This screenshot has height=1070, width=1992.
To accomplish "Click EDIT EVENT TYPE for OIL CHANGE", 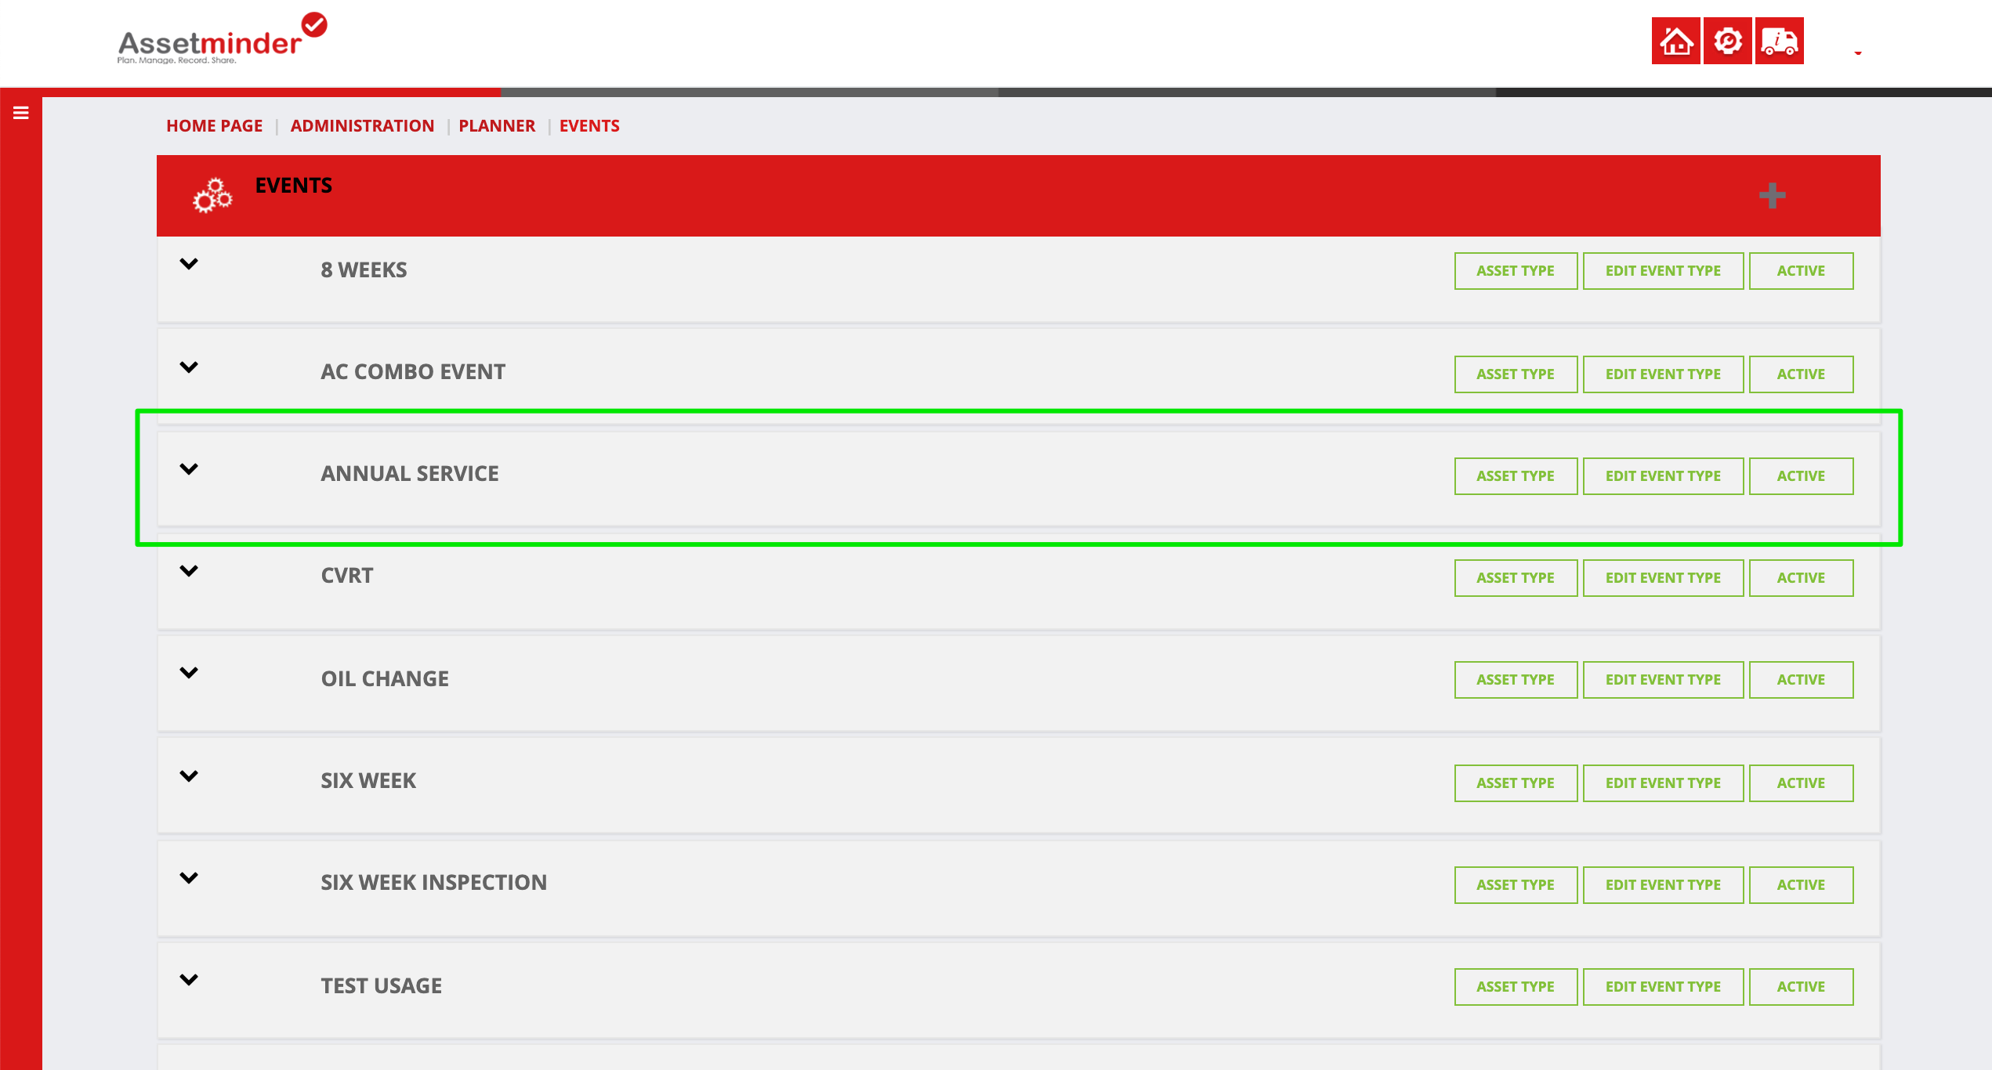I will [x=1663, y=680].
